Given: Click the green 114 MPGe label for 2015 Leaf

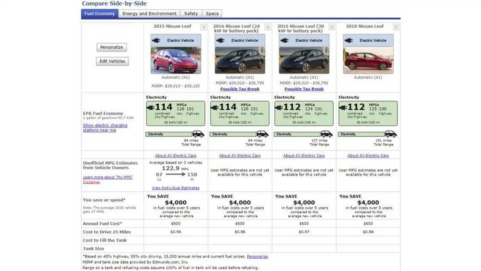Looking at the screenshot, I should coord(176,113).
